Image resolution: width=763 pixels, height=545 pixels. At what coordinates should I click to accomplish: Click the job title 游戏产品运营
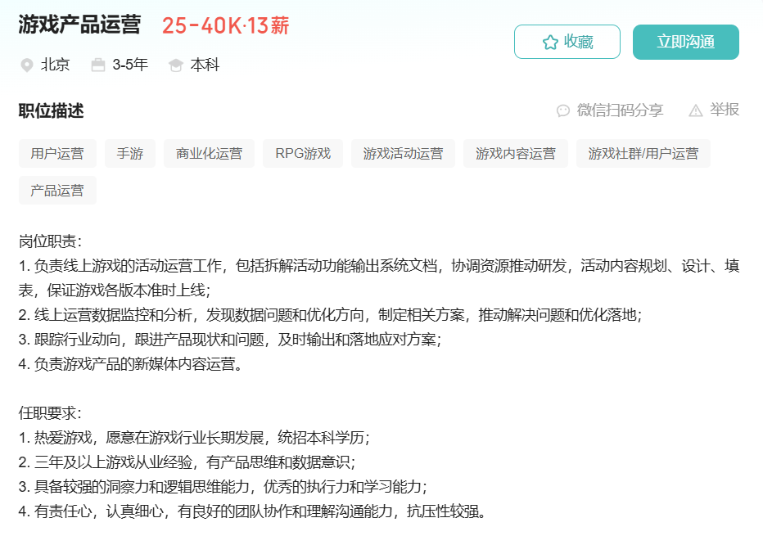point(79,25)
